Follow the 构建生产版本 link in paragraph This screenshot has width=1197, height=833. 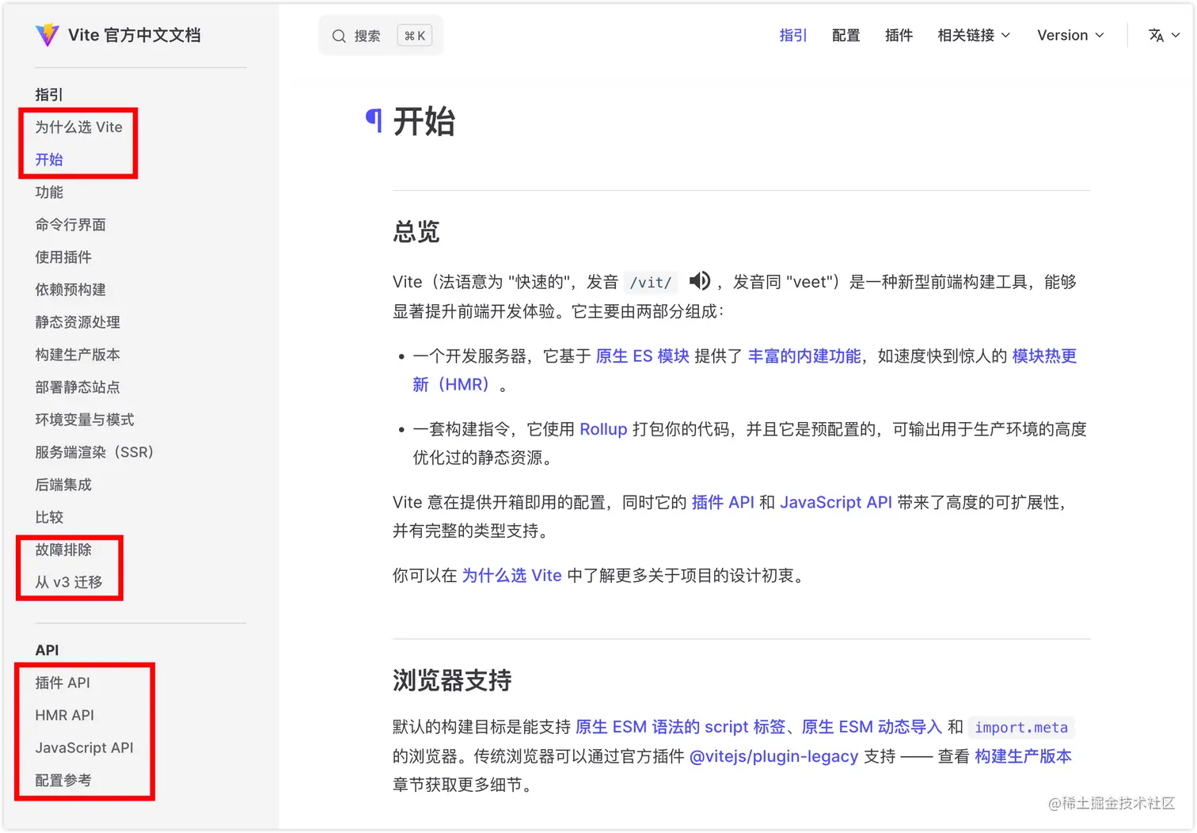coord(1023,755)
